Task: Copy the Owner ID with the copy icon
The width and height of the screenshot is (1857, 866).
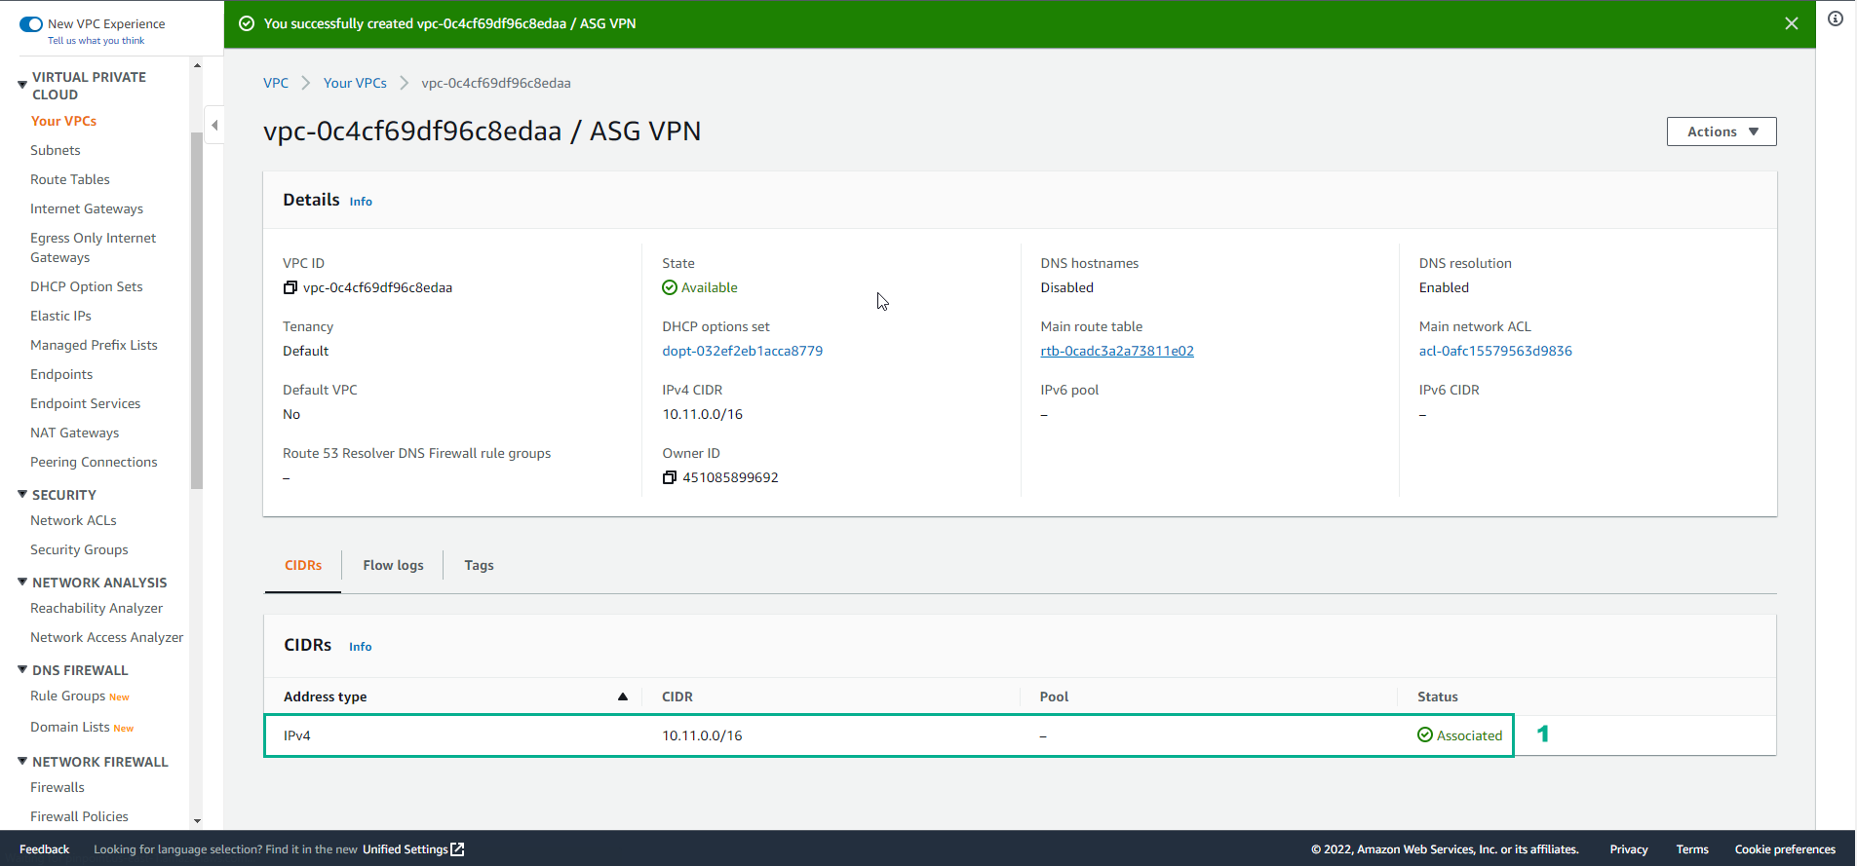Action: [669, 477]
